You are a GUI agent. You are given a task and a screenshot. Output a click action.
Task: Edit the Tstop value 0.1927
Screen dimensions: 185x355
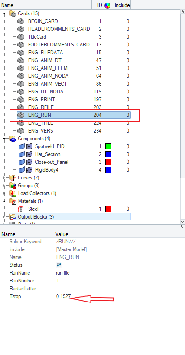tap(64, 296)
